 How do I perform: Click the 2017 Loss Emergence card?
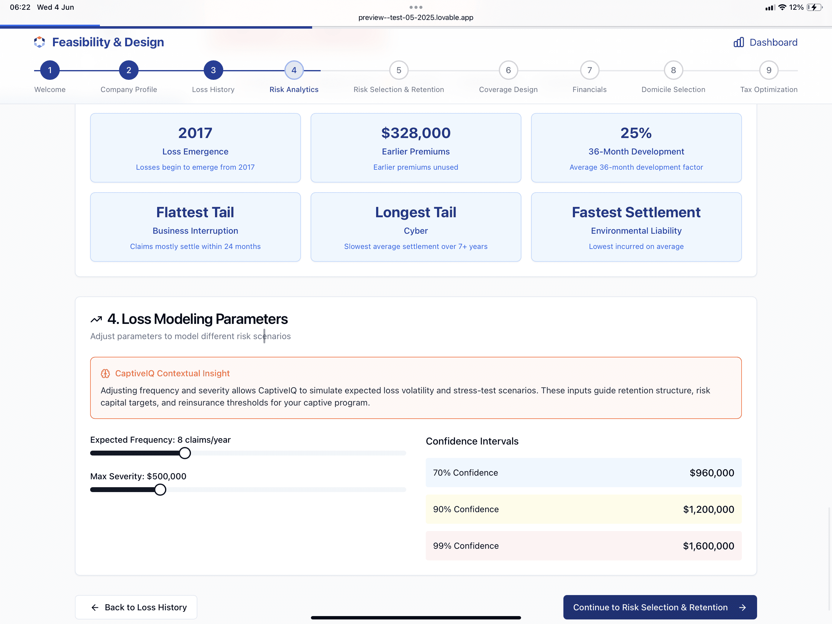coord(195,147)
